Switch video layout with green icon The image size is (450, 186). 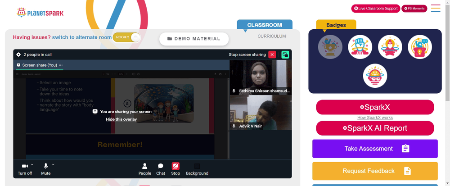coord(285,54)
